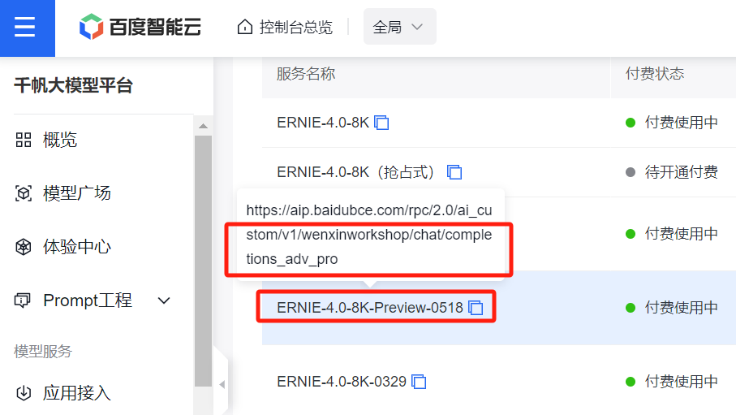Copy icon next to ERNIE-4.0-8K
This screenshot has width=736, height=415.
click(x=381, y=123)
